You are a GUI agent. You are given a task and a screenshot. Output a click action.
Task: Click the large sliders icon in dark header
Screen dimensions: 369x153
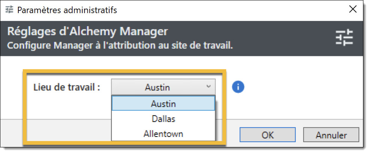[344, 38]
